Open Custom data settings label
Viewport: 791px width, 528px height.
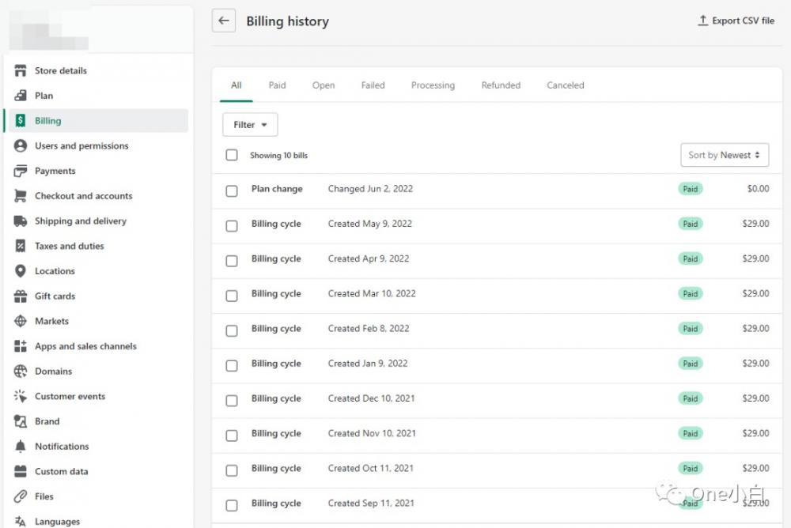(62, 472)
